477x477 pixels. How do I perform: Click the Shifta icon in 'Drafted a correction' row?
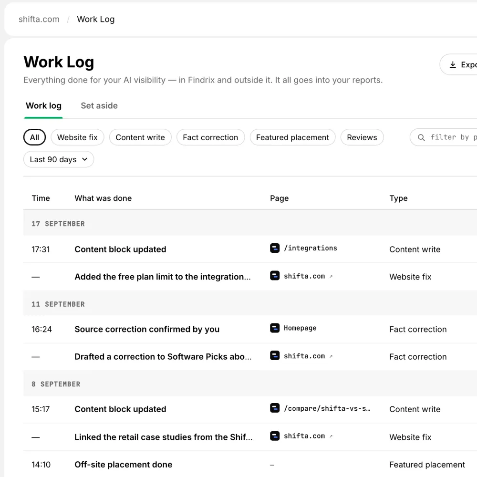coord(275,355)
